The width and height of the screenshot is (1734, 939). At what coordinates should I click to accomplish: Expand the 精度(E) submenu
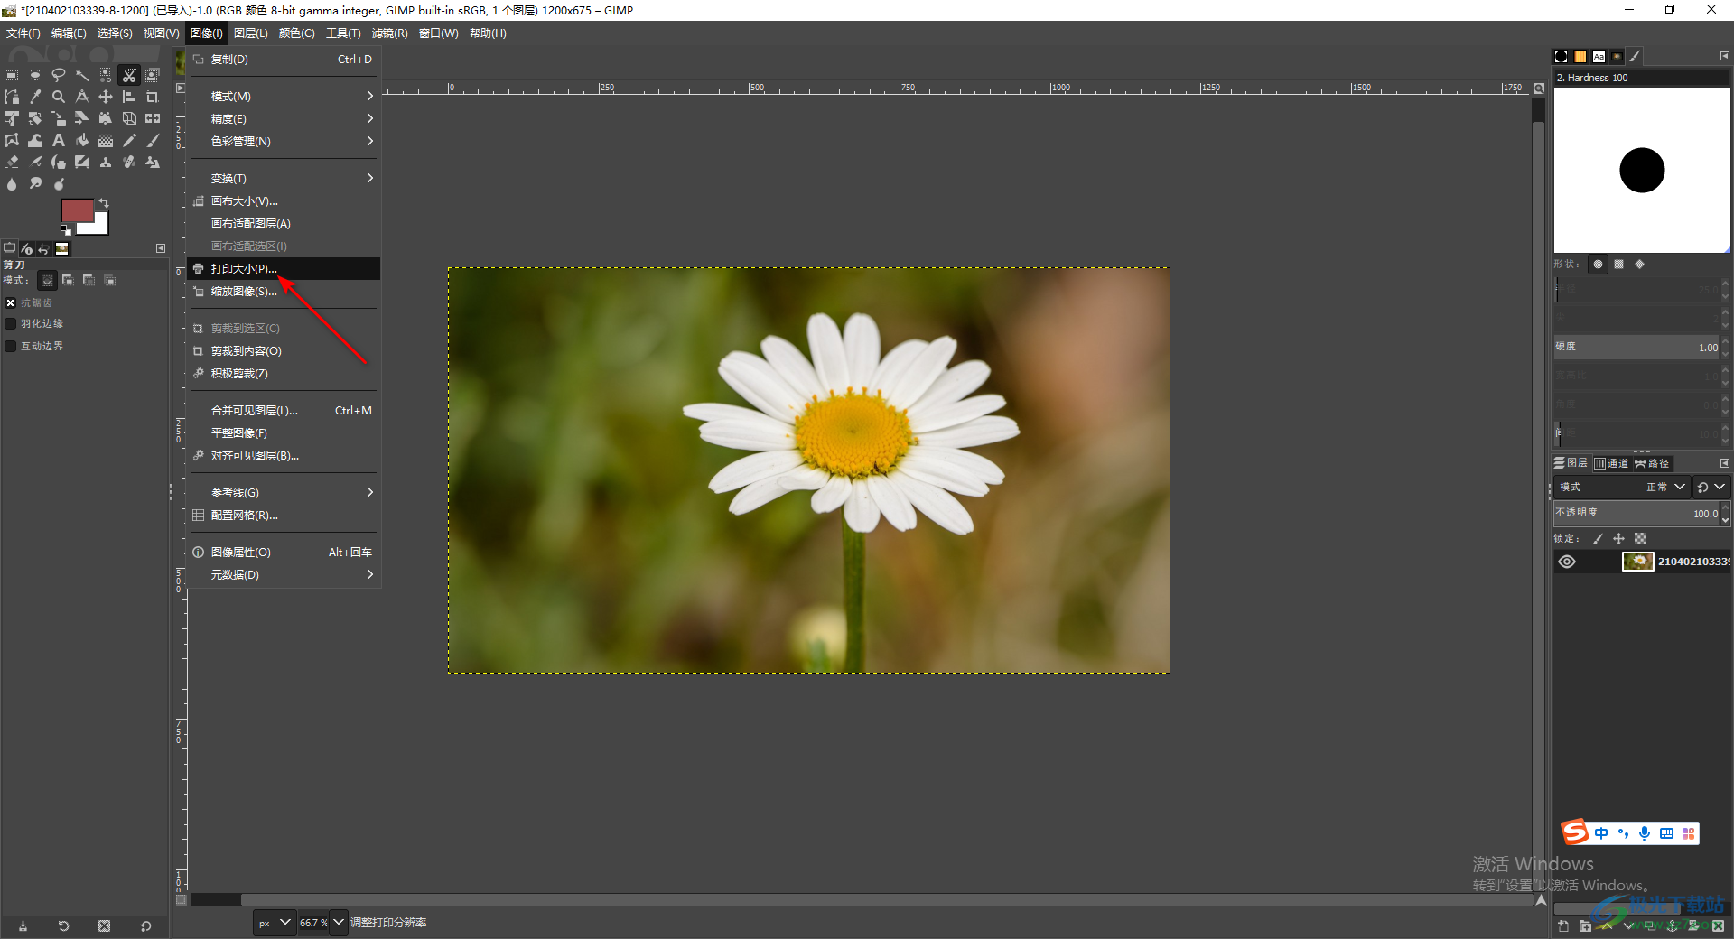coord(284,118)
